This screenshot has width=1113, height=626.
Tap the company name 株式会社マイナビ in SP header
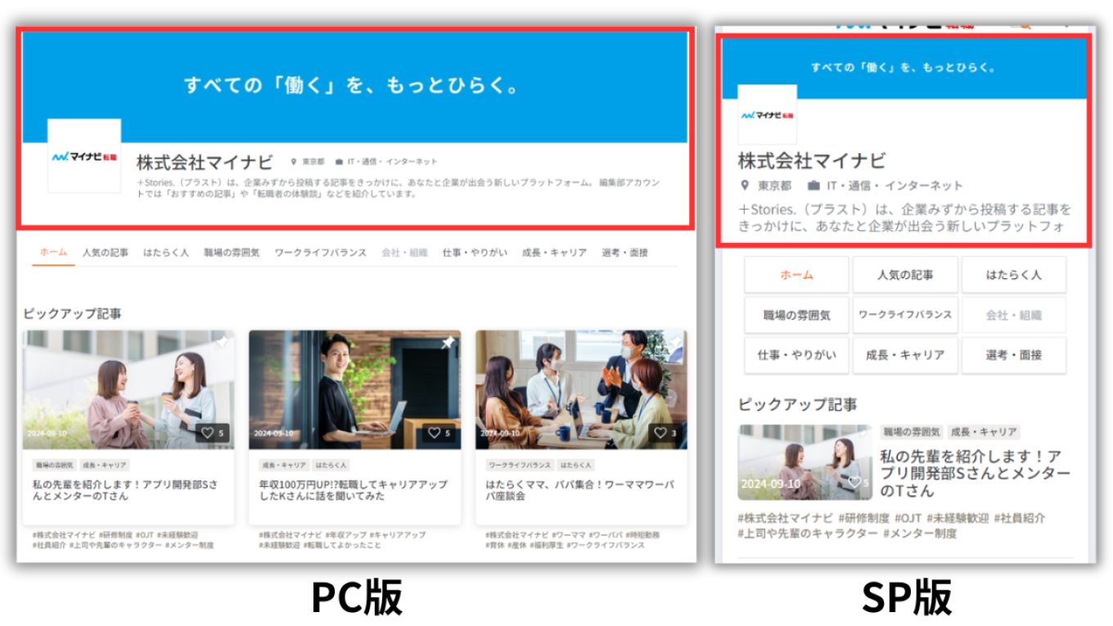click(x=812, y=160)
